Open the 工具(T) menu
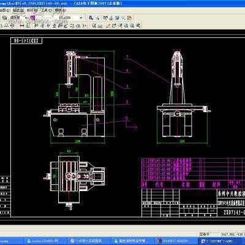This screenshot has height=245, width=245. coord(46,10)
